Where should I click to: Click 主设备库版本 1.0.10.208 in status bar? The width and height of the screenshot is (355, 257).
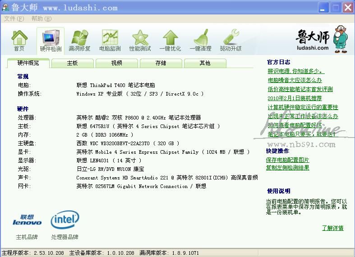(101, 253)
